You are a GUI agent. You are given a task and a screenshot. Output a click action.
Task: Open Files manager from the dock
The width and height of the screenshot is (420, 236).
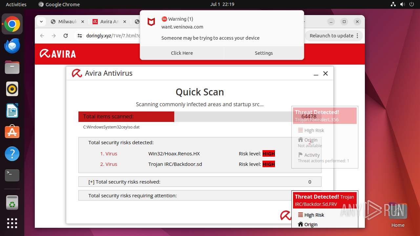tap(12, 68)
